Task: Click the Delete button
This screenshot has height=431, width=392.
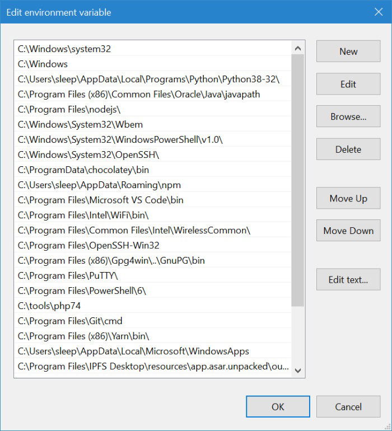Action: 348,149
